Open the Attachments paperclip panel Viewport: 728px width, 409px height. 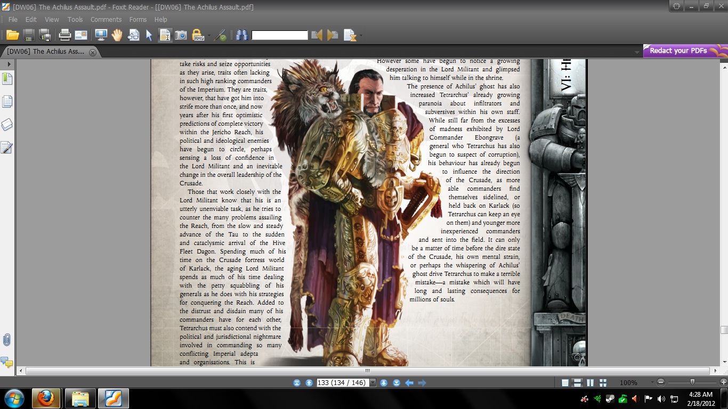pyautogui.click(x=7, y=340)
